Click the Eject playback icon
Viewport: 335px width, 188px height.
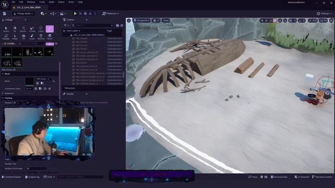[90, 14]
